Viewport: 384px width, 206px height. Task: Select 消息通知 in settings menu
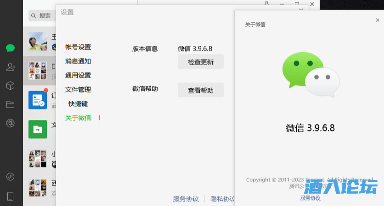[78, 61]
